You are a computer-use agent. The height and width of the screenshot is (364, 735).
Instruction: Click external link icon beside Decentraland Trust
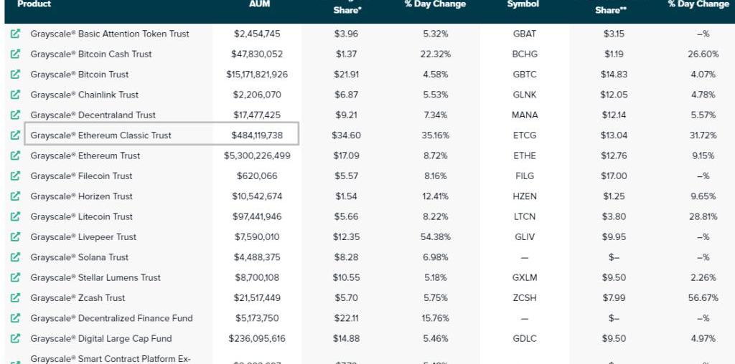pos(16,115)
